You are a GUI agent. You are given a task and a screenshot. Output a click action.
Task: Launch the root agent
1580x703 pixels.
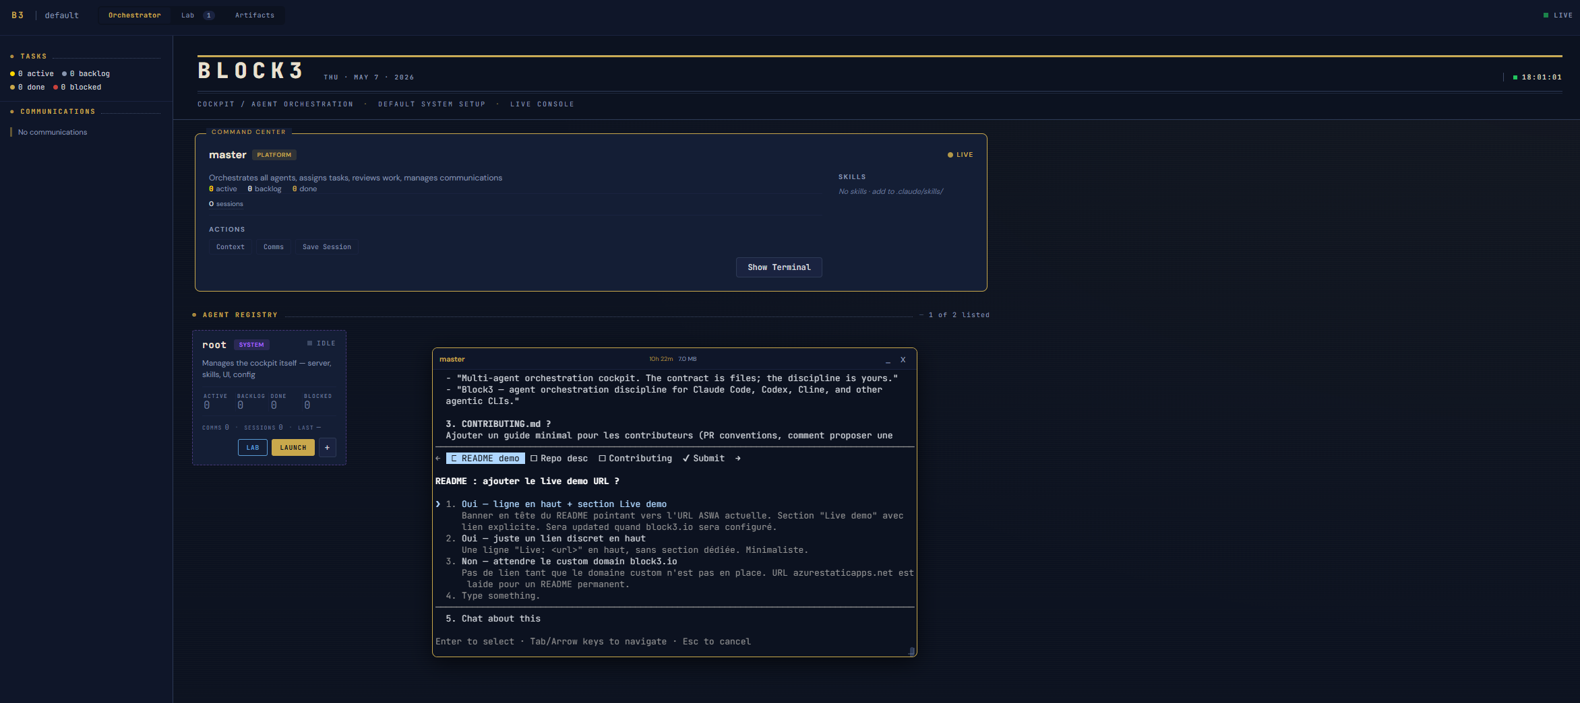[x=293, y=448]
